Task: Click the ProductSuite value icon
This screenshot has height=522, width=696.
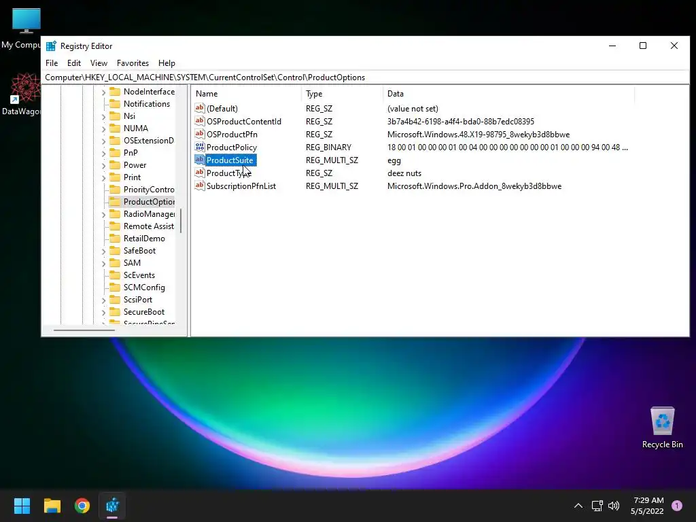Action: [200, 160]
